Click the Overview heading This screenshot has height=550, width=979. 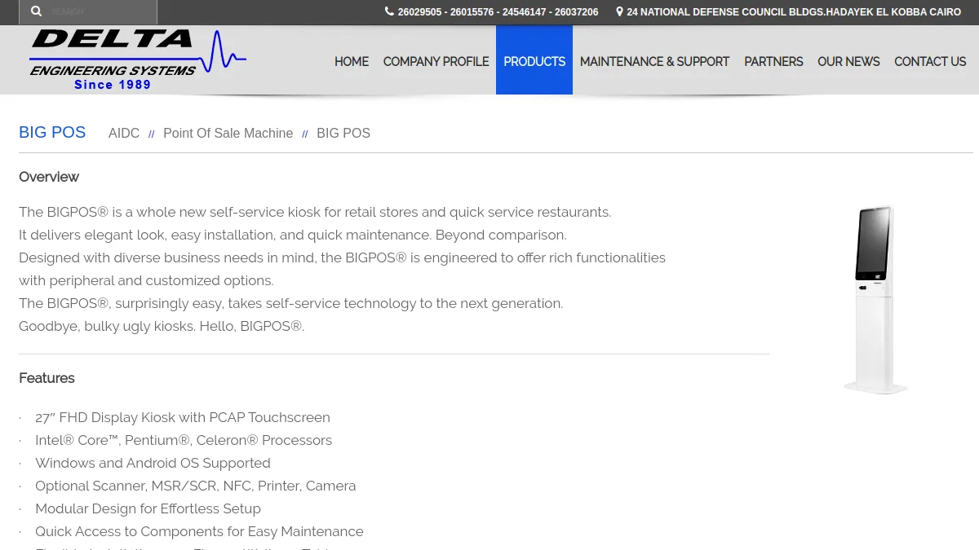49,177
